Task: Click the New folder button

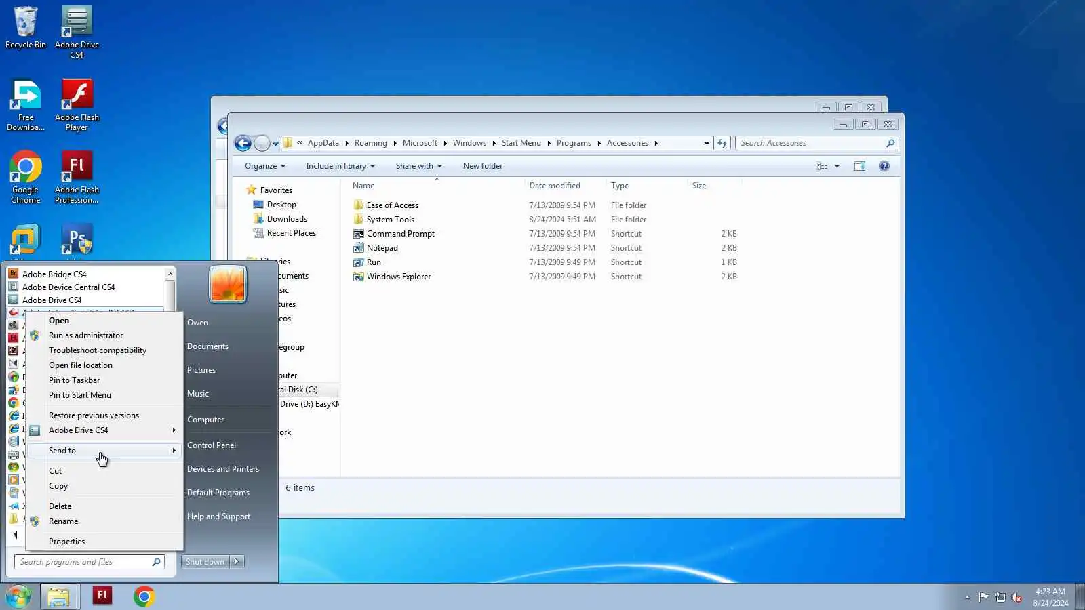Action: pyautogui.click(x=483, y=166)
